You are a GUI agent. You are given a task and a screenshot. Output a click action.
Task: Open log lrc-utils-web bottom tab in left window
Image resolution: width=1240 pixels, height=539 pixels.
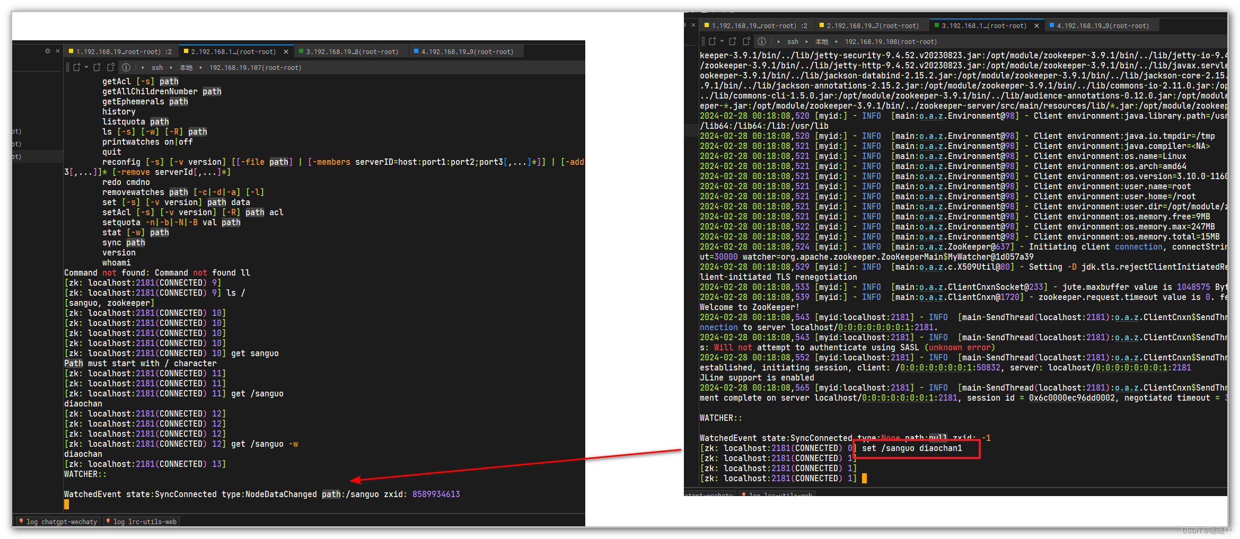point(141,522)
